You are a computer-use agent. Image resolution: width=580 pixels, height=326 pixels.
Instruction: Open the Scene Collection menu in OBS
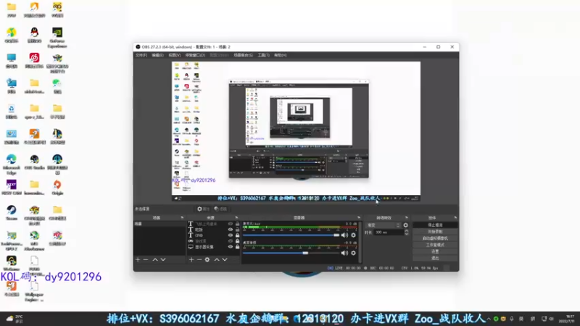pyautogui.click(x=243, y=55)
